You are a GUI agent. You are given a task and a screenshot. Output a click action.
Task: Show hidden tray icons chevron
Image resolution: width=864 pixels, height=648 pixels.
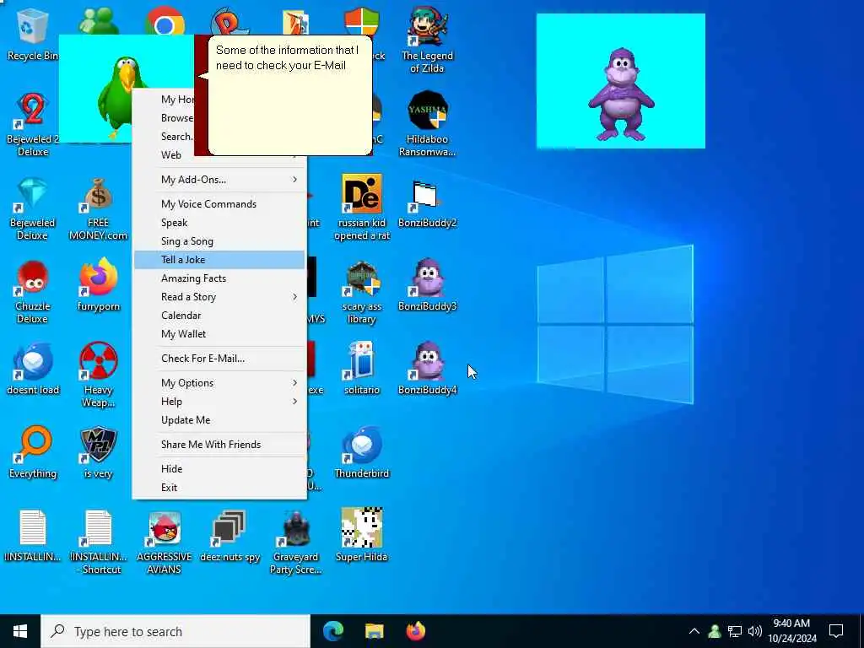[x=694, y=631]
